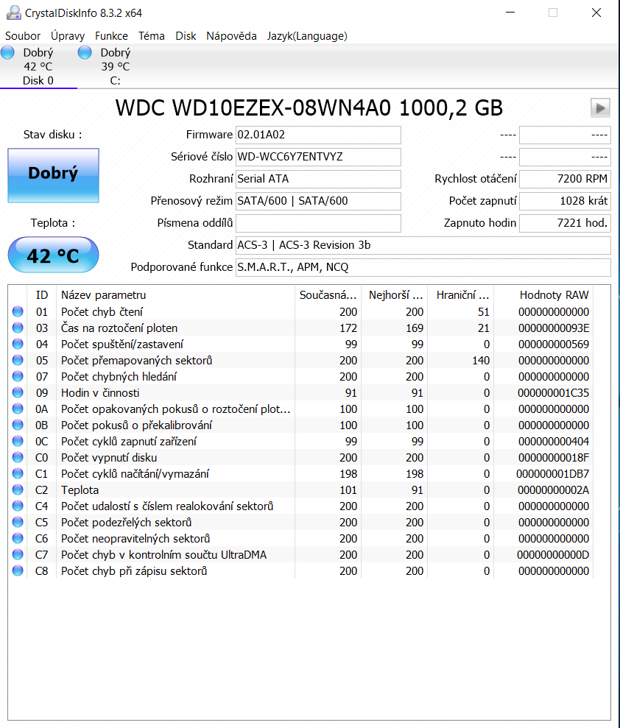Viewport: 620px width, 728px height.
Task: Select 'Čas na roztočení ploten' row text
Action: coord(119,328)
